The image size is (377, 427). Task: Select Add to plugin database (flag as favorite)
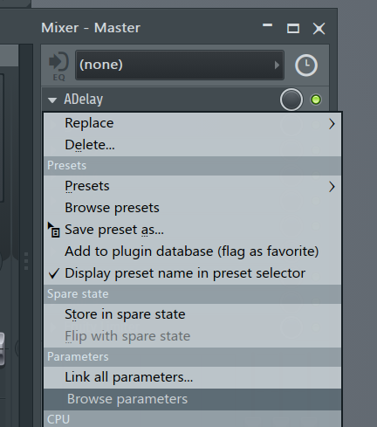click(x=192, y=251)
